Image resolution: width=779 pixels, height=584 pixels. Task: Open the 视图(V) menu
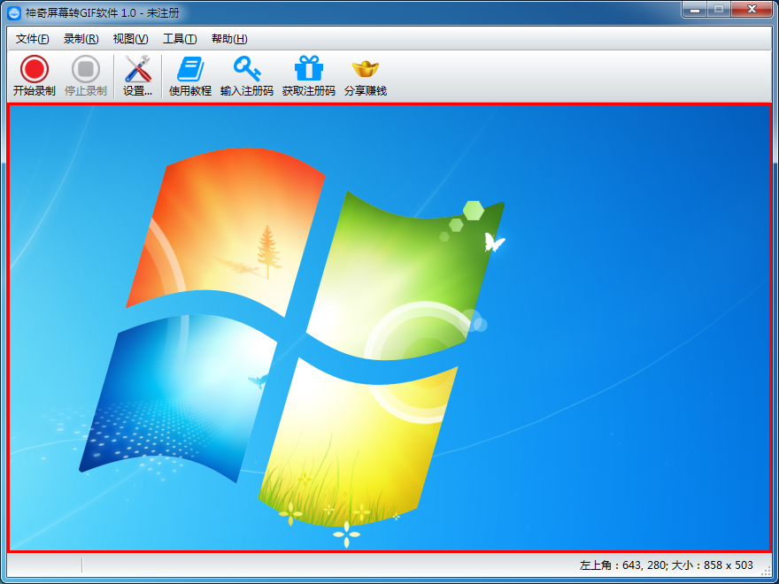tap(131, 39)
